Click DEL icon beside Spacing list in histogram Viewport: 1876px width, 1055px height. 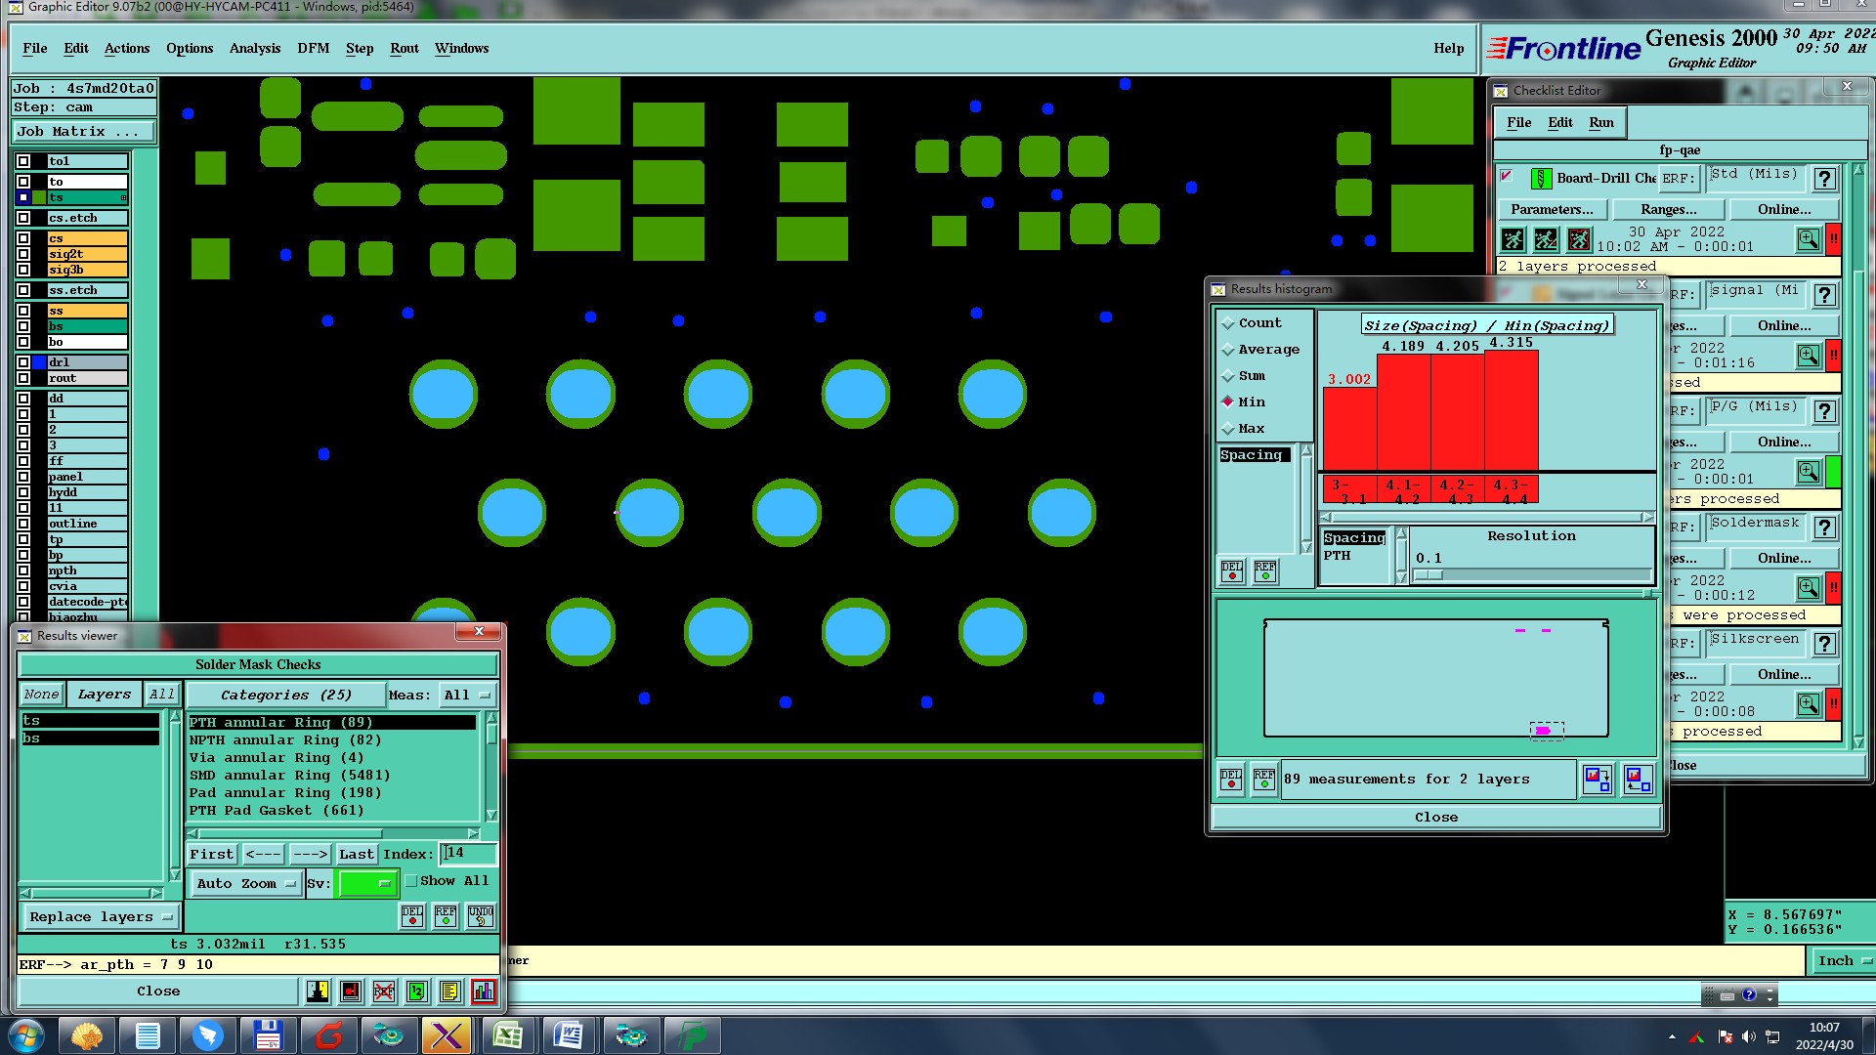click(x=1232, y=570)
